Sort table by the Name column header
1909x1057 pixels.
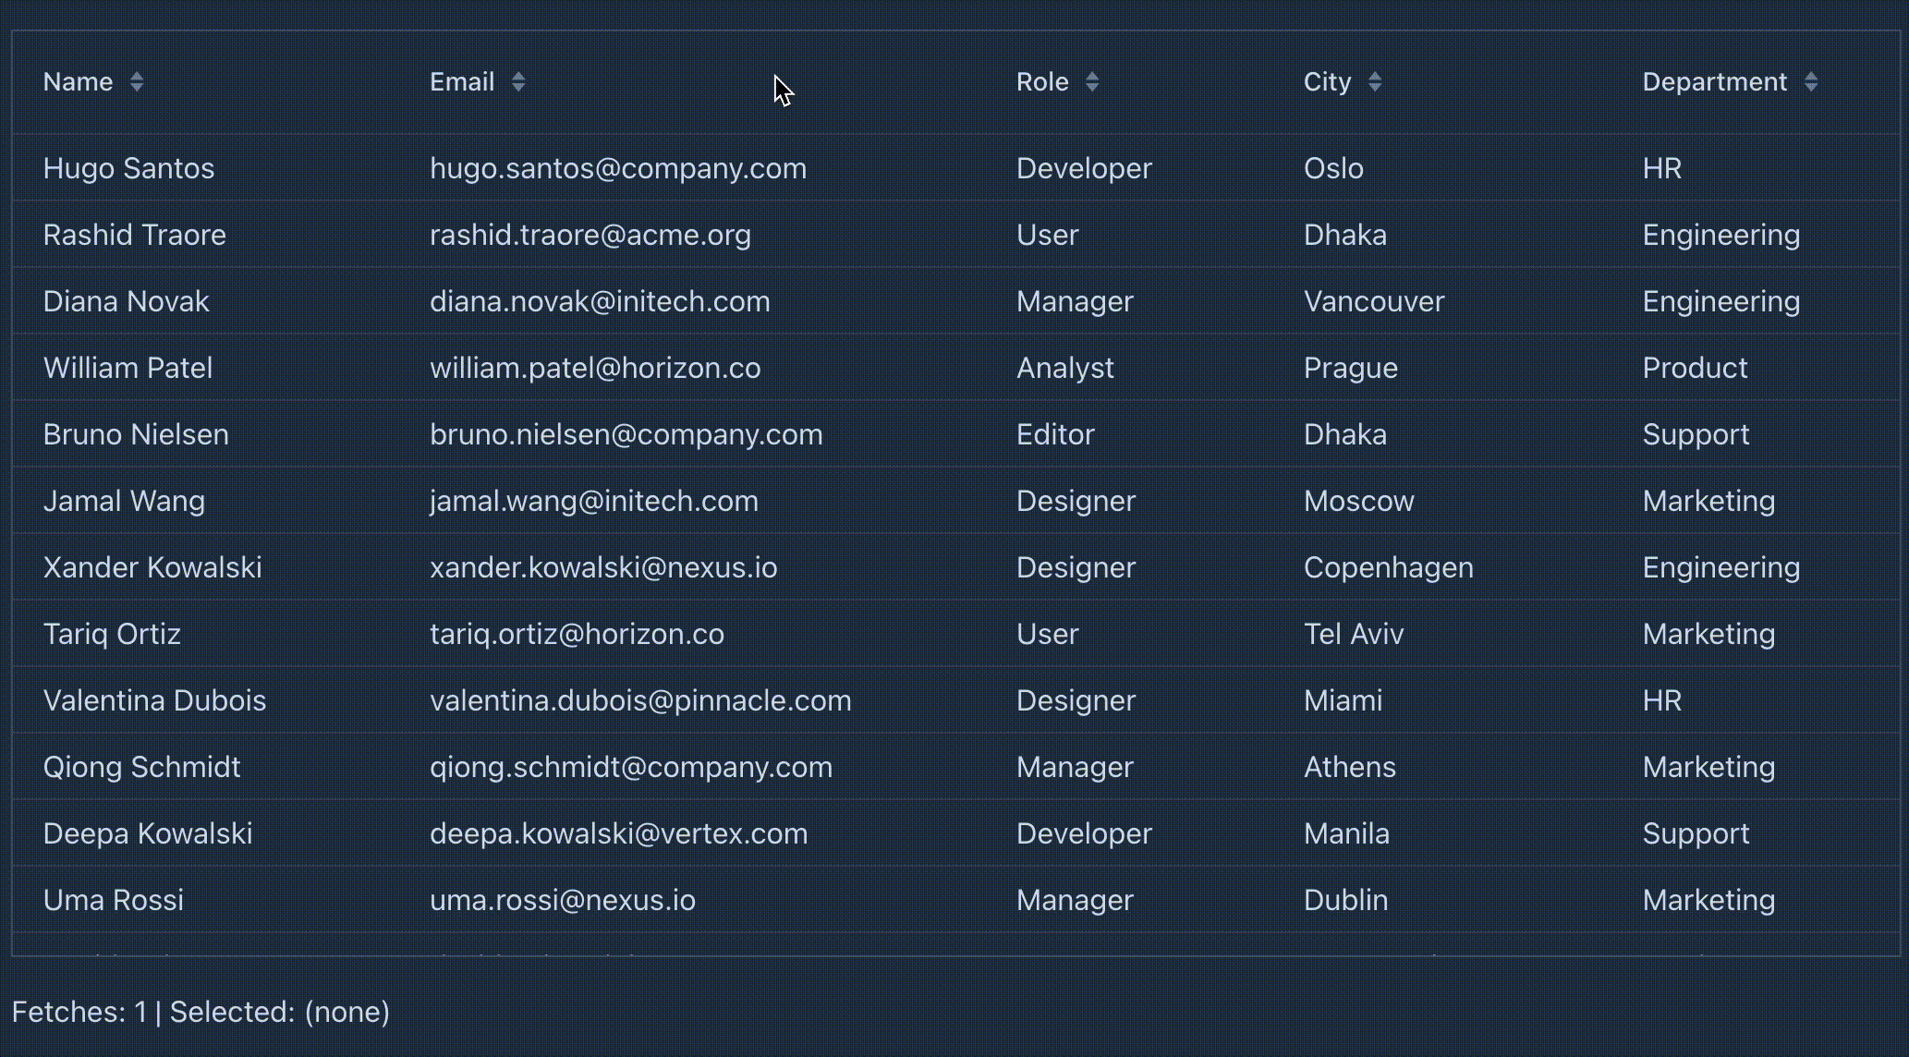[x=79, y=82]
